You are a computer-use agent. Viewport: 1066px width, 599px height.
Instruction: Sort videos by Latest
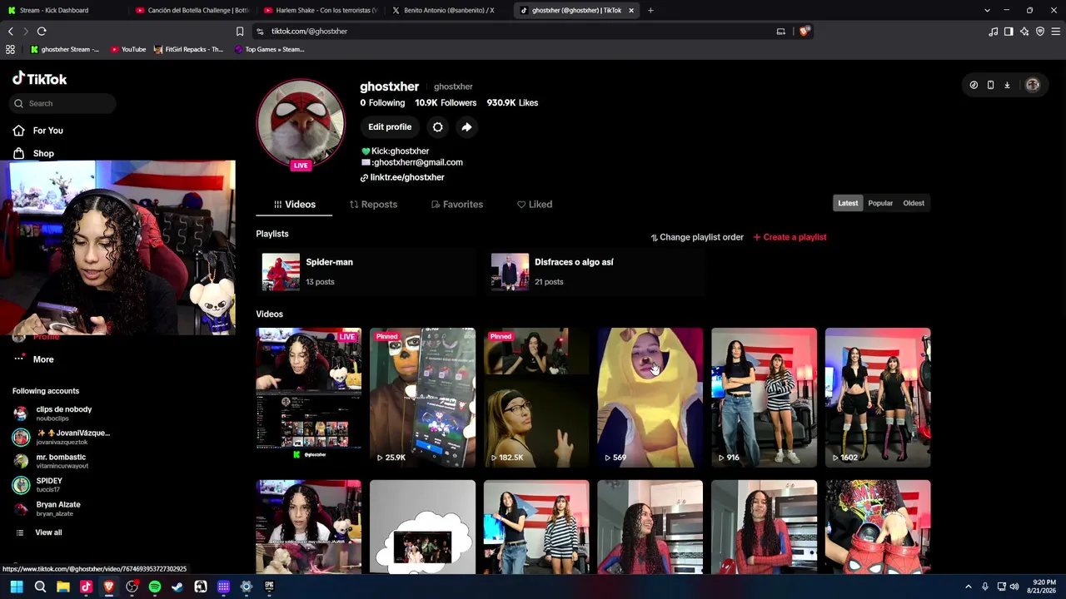point(848,203)
